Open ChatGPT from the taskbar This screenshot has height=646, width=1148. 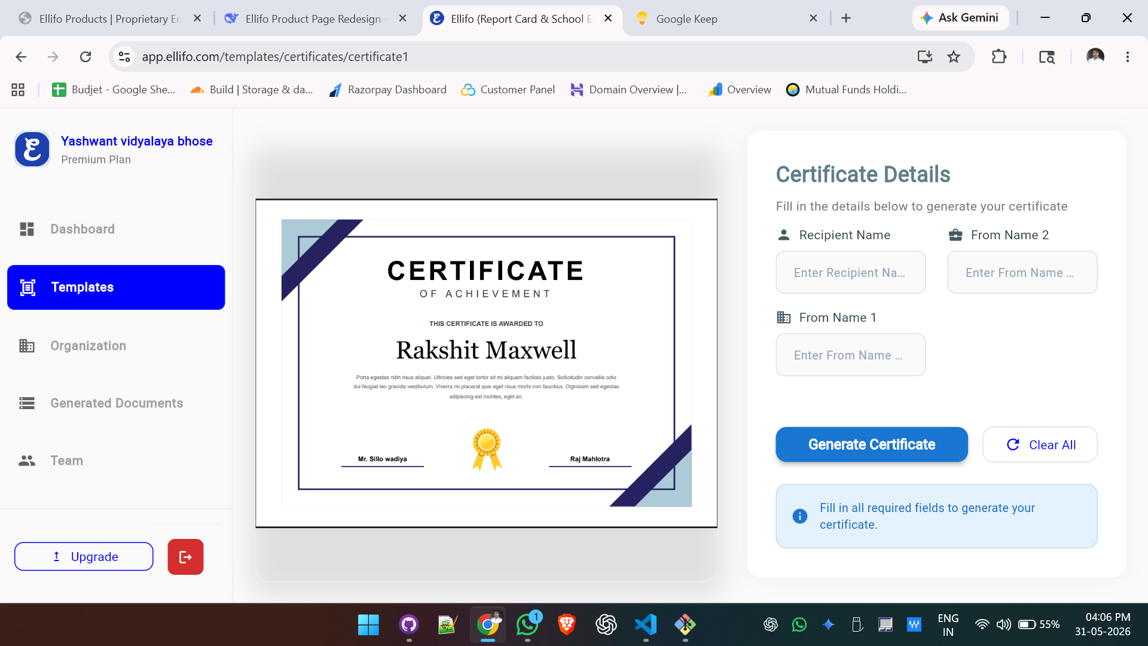[606, 625]
